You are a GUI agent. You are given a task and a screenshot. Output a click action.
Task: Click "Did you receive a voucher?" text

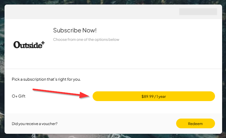[35, 124]
